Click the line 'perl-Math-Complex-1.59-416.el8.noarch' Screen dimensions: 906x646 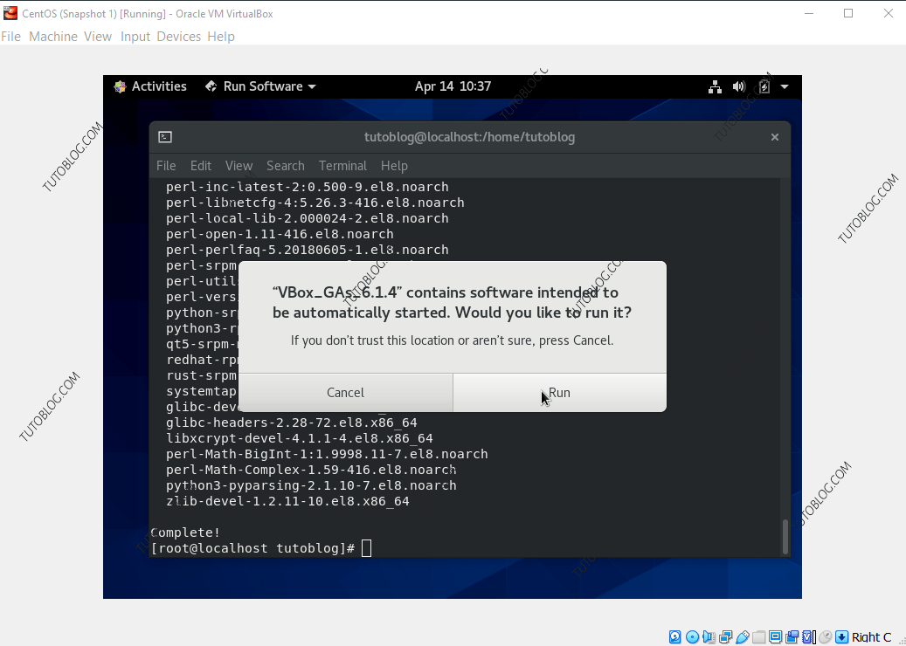point(311,470)
